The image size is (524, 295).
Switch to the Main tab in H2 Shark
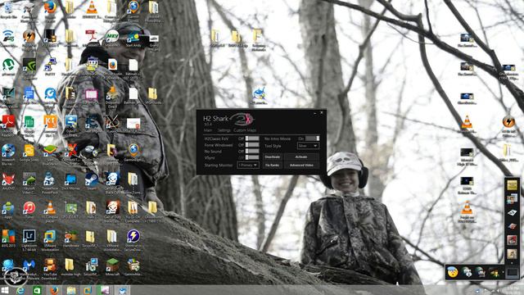click(x=208, y=130)
